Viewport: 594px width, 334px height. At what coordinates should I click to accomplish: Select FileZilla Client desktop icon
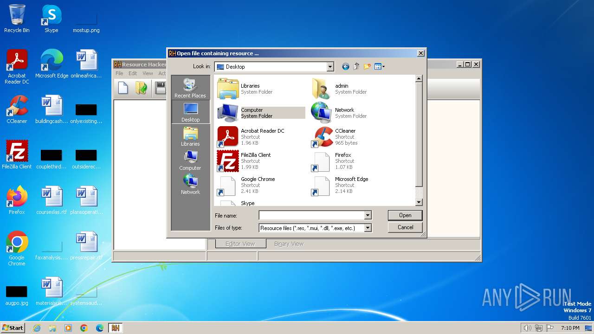tap(17, 155)
